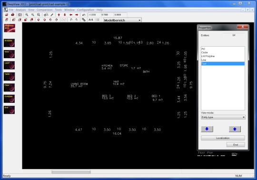Viewport: 257px width, 180px height.
Task: Click the 16.04 dimension text
Action: point(117,134)
